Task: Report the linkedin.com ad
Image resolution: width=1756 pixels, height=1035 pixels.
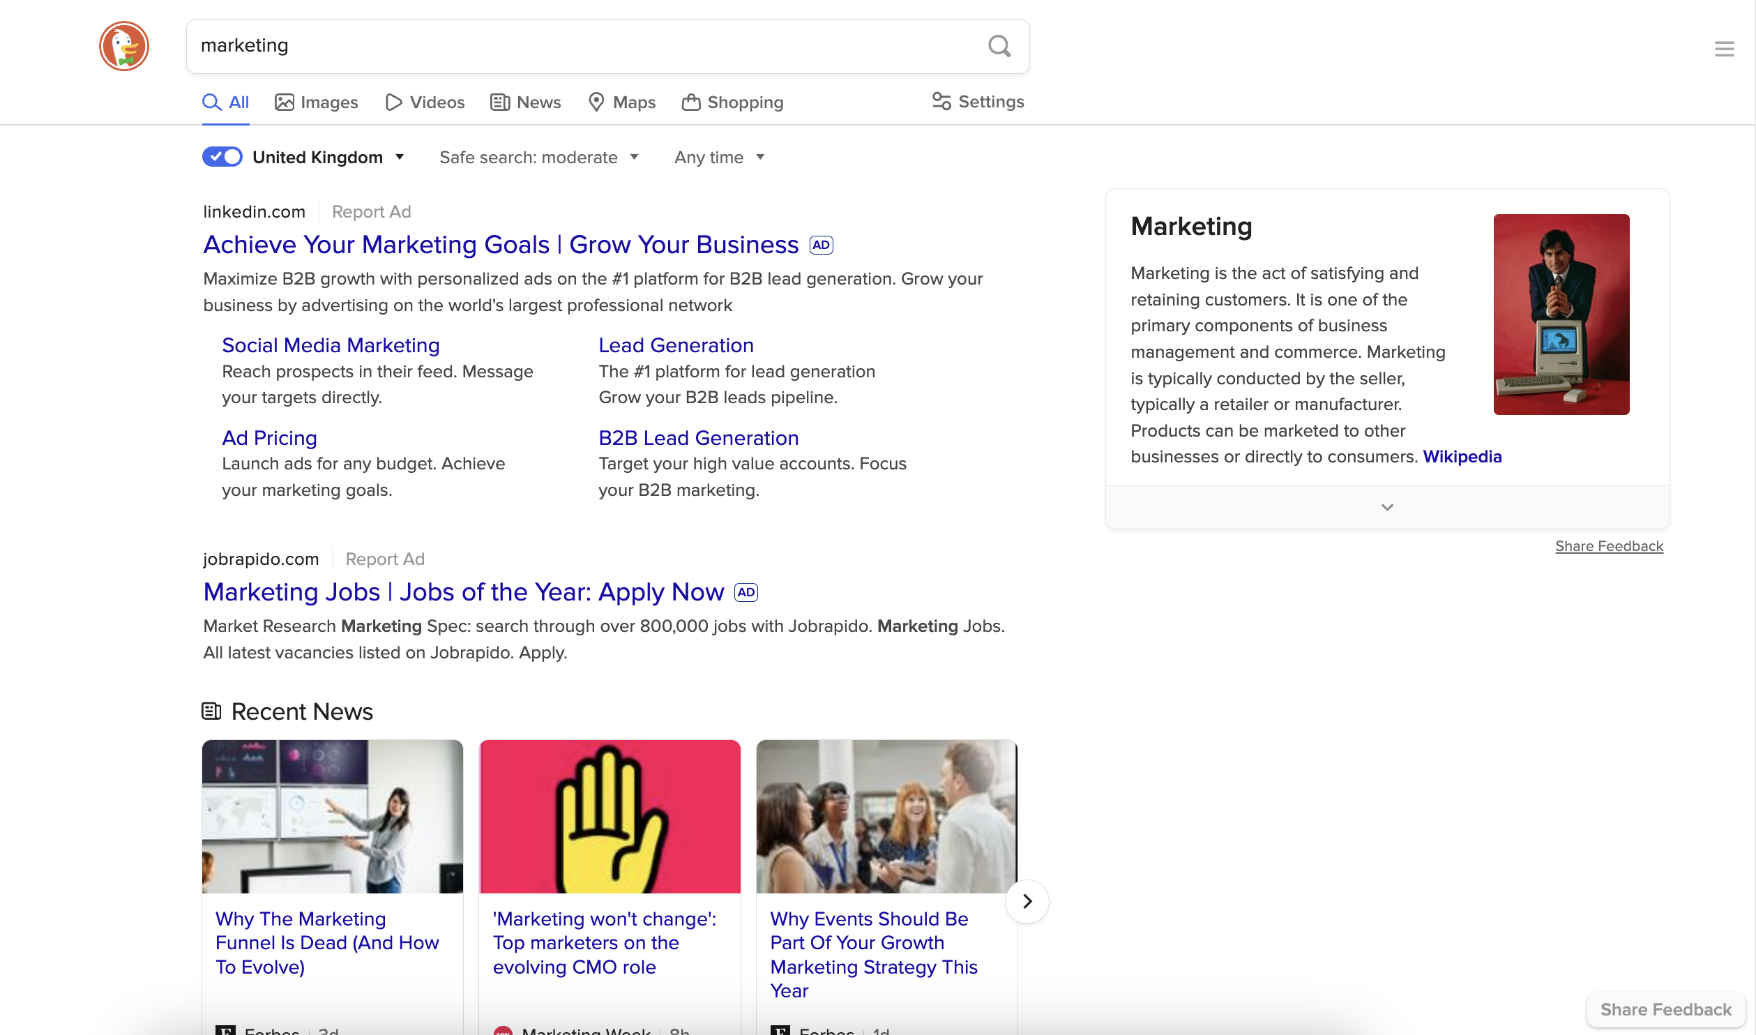Action: pos(371,211)
